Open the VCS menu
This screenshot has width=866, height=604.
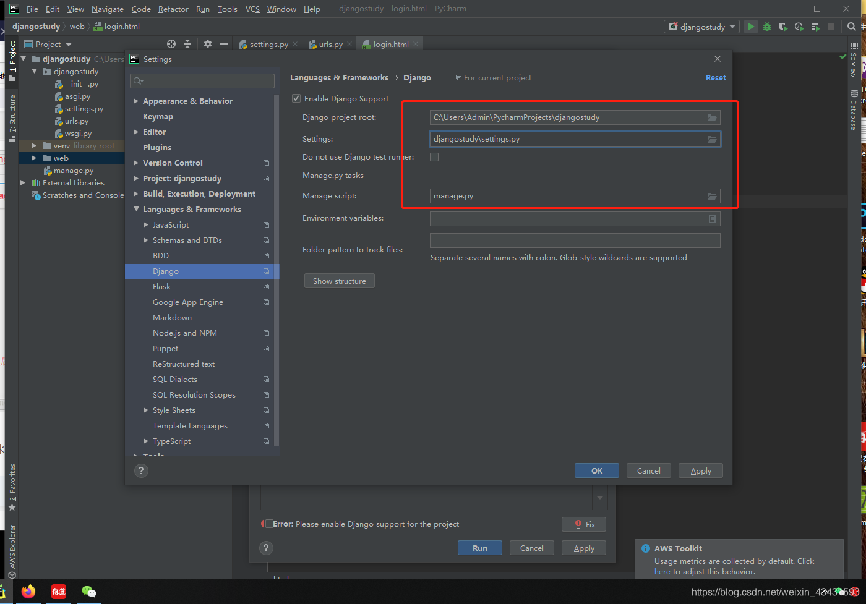(252, 9)
